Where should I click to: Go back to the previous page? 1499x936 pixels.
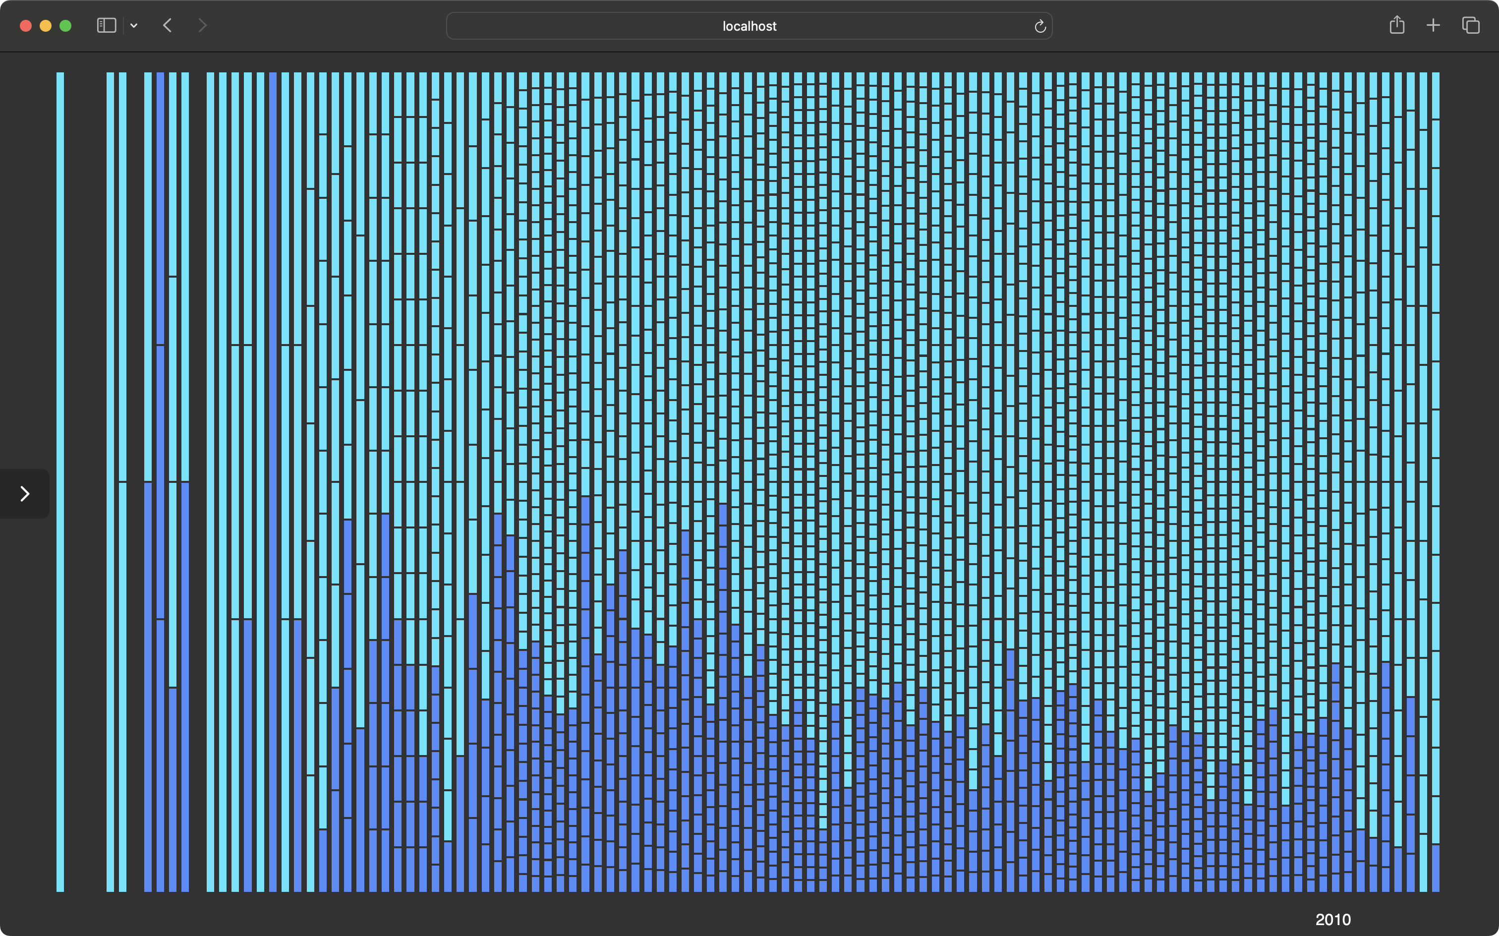tap(167, 25)
